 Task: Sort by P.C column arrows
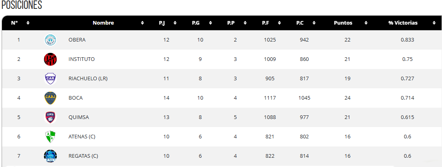point(314,23)
